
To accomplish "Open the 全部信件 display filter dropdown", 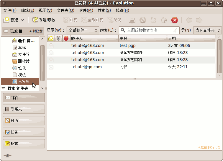I will pos(83,30).
